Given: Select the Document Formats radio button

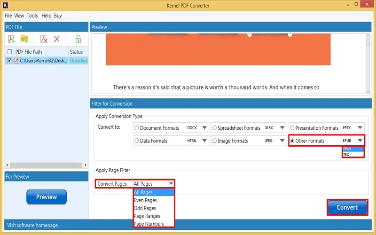Looking at the screenshot, I should click(x=137, y=128).
